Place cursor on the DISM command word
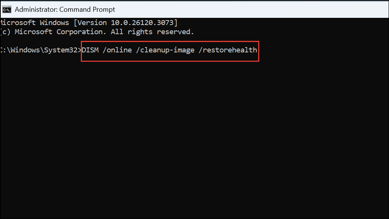The width and height of the screenshot is (389, 219). pyautogui.click(x=90, y=50)
